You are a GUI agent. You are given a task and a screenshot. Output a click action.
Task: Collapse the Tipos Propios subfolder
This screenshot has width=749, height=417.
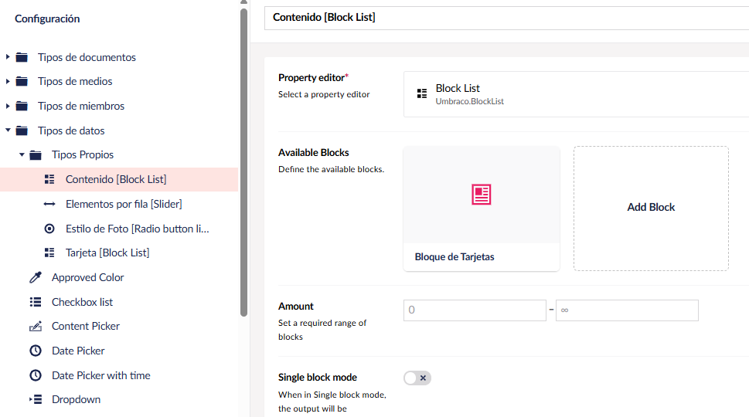[22, 154]
